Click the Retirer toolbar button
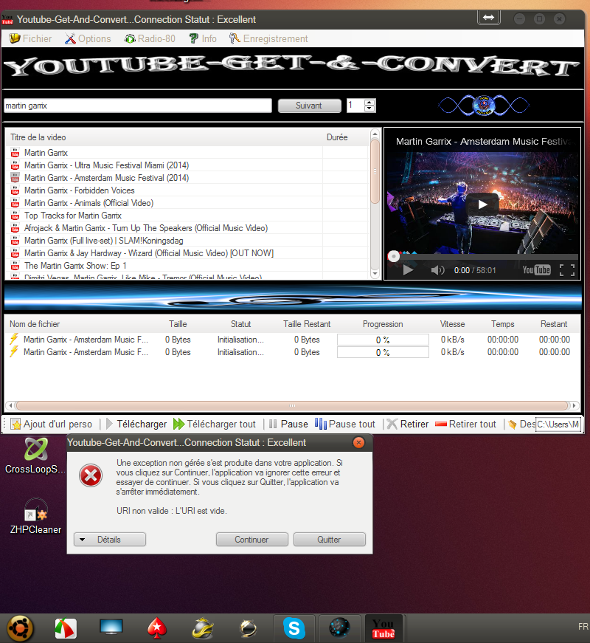The height and width of the screenshot is (643, 590). 408,424
